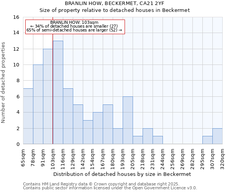Click the x-axis tick label '282sqm'
The height and width of the screenshot is (192, 230).
(193, 159)
